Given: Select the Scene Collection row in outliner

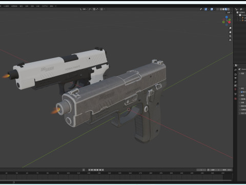Looking at the screenshot, I should (241, 12).
